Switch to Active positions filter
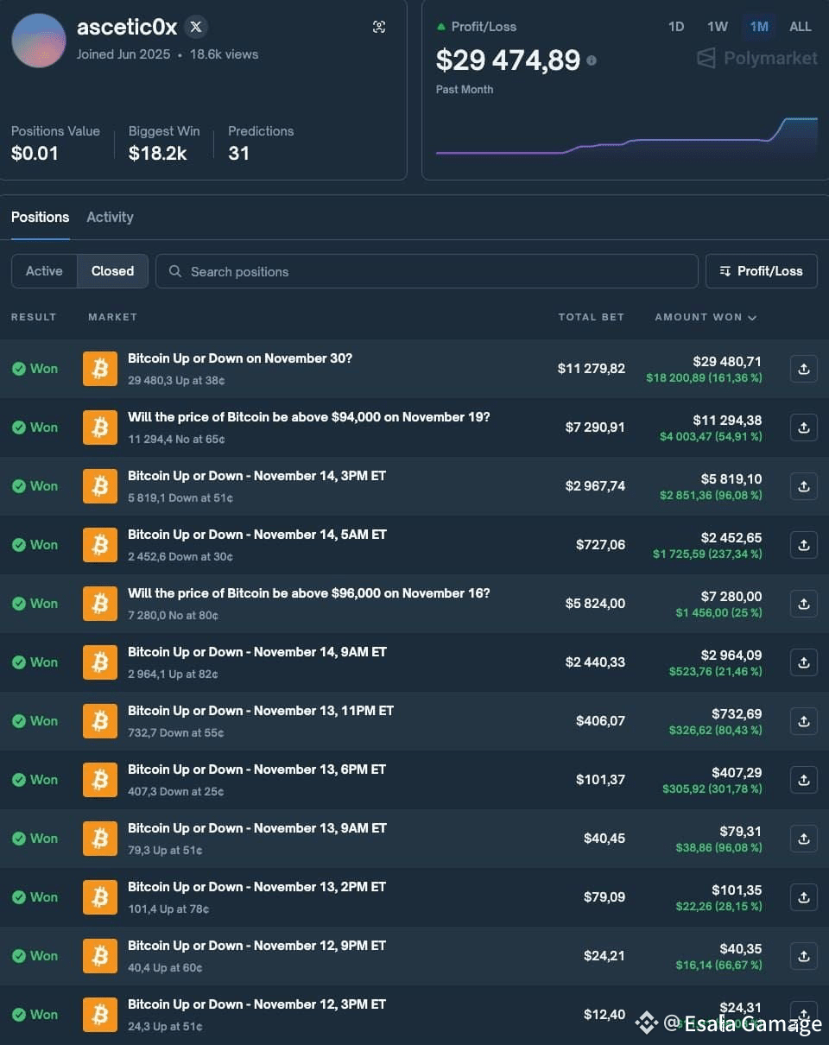Screen dimensions: 829x1045 coord(44,271)
